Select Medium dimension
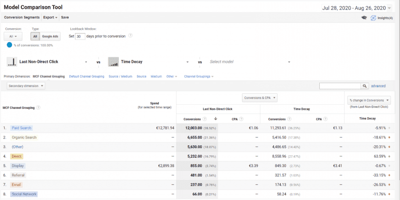The height and width of the screenshot is (200, 400). (x=156, y=76)
